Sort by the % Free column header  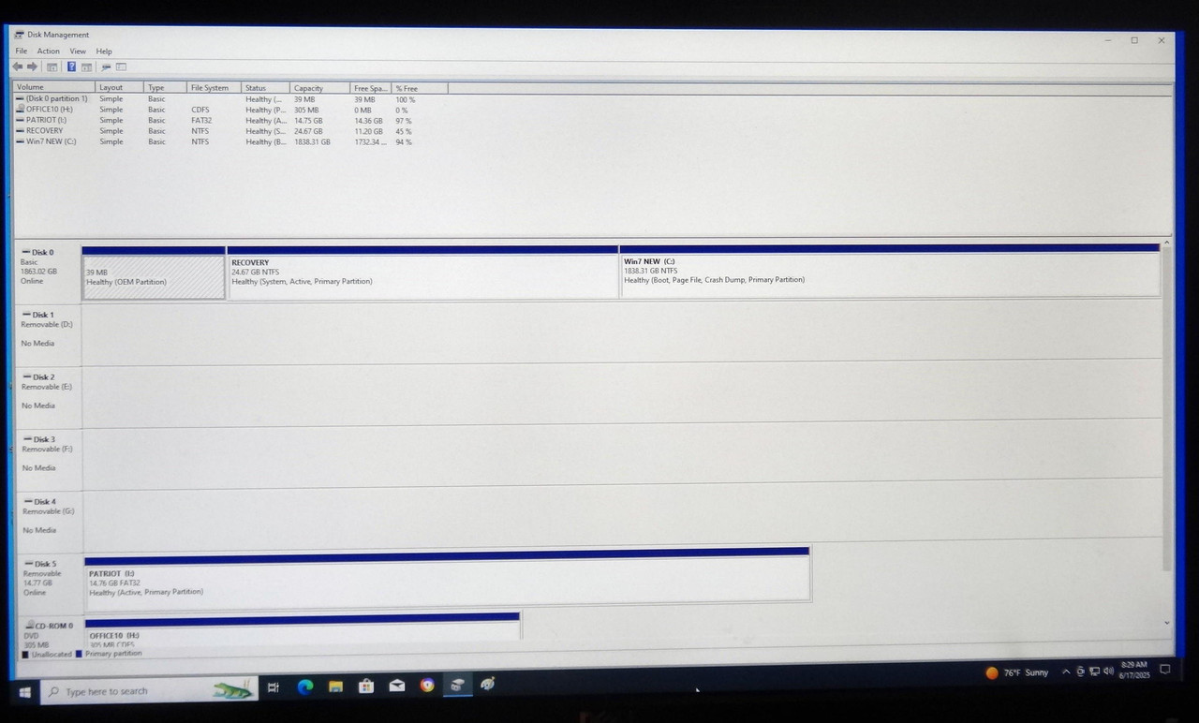click(420, 87)
